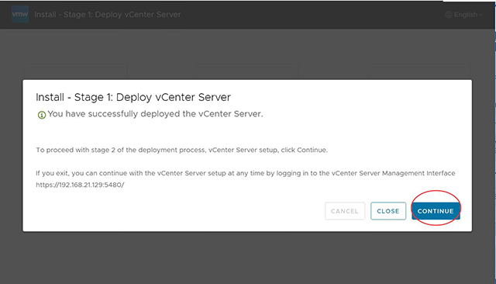Open the English language dropdown
The image size is (496, 284).
click(463, 15)
